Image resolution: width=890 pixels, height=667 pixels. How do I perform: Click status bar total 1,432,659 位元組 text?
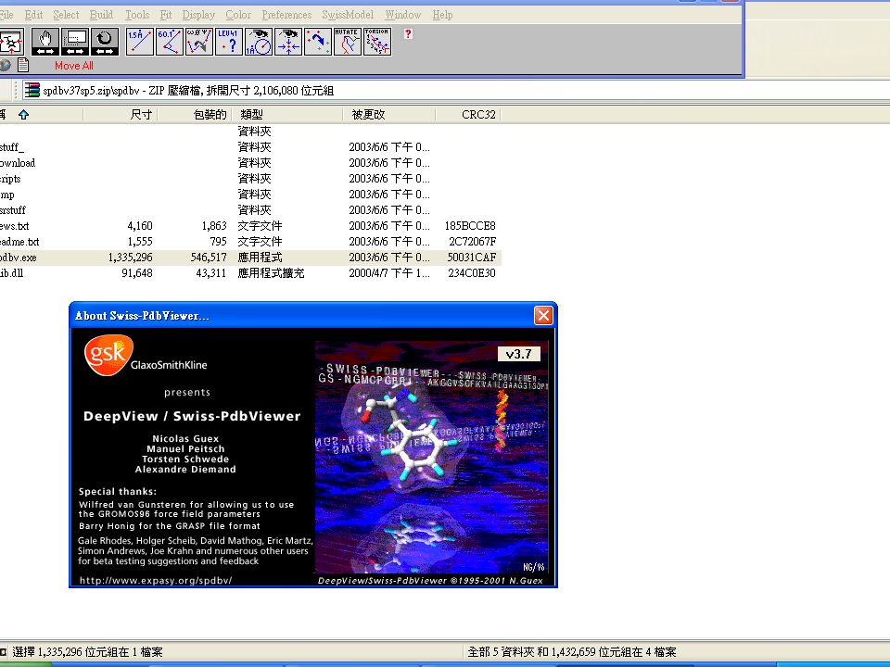click(572, 652)
